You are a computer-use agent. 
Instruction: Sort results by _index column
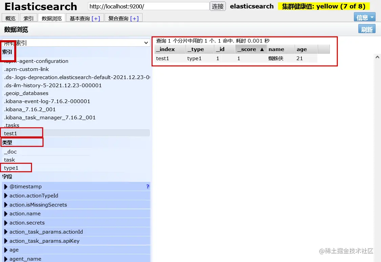(170, 49)
